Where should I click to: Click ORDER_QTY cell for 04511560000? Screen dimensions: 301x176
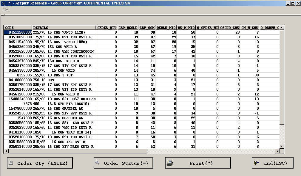(x=106, y=32)
